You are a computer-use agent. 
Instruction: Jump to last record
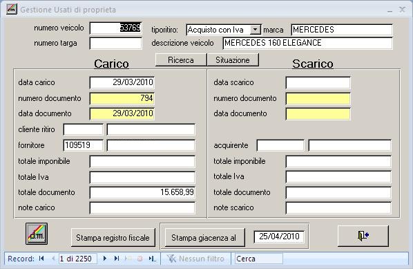pyautogui.click(x=117, y=259)
